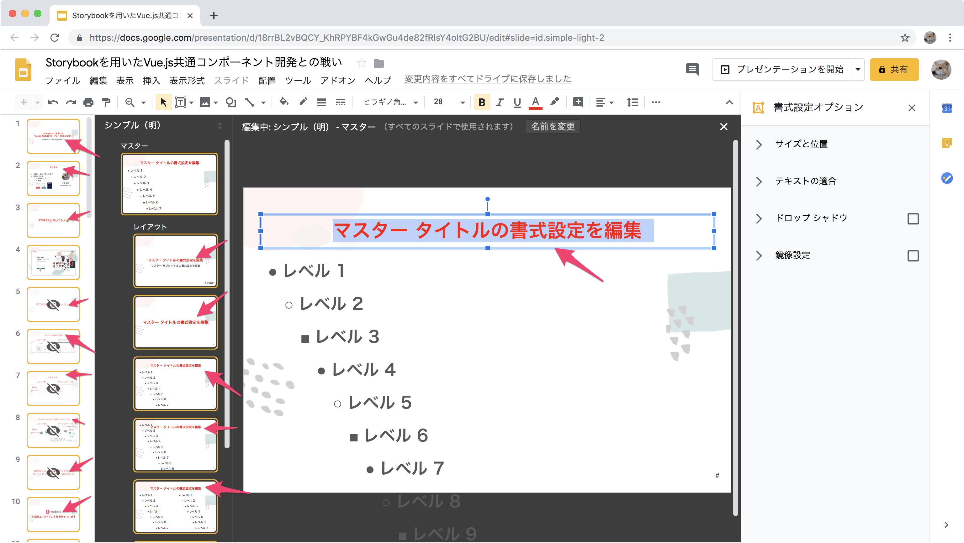Click the 変更内容をすべてドライブに保存しました link
The image size is (964, 543).
tap(487, 79)
